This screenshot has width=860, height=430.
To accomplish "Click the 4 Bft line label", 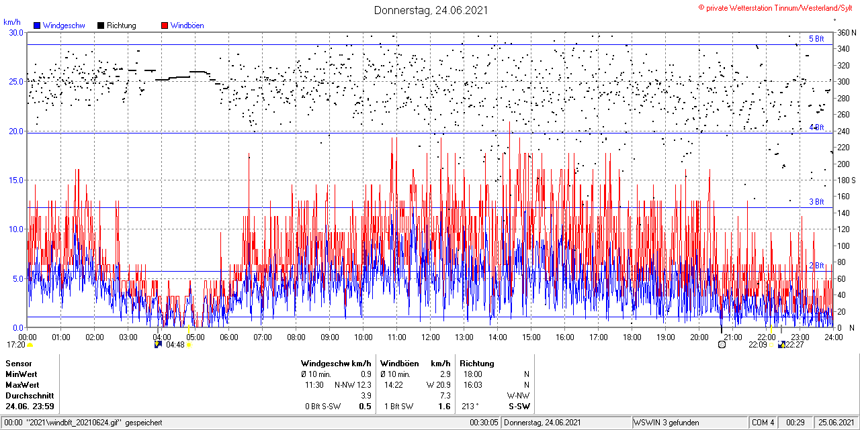I will click(816, 127).
